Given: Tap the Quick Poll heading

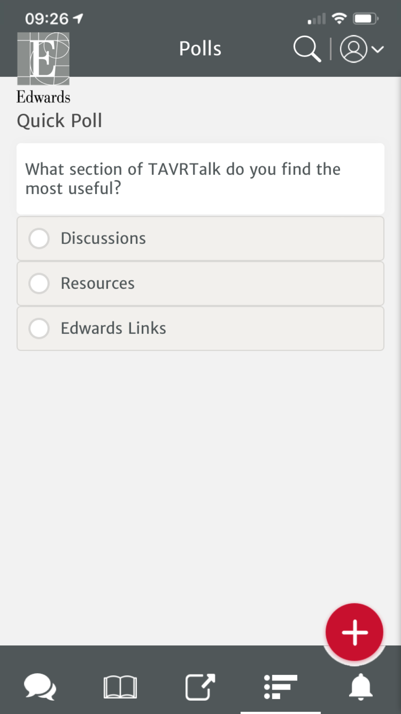Looking at the screenshot, I should coord(59,121).
